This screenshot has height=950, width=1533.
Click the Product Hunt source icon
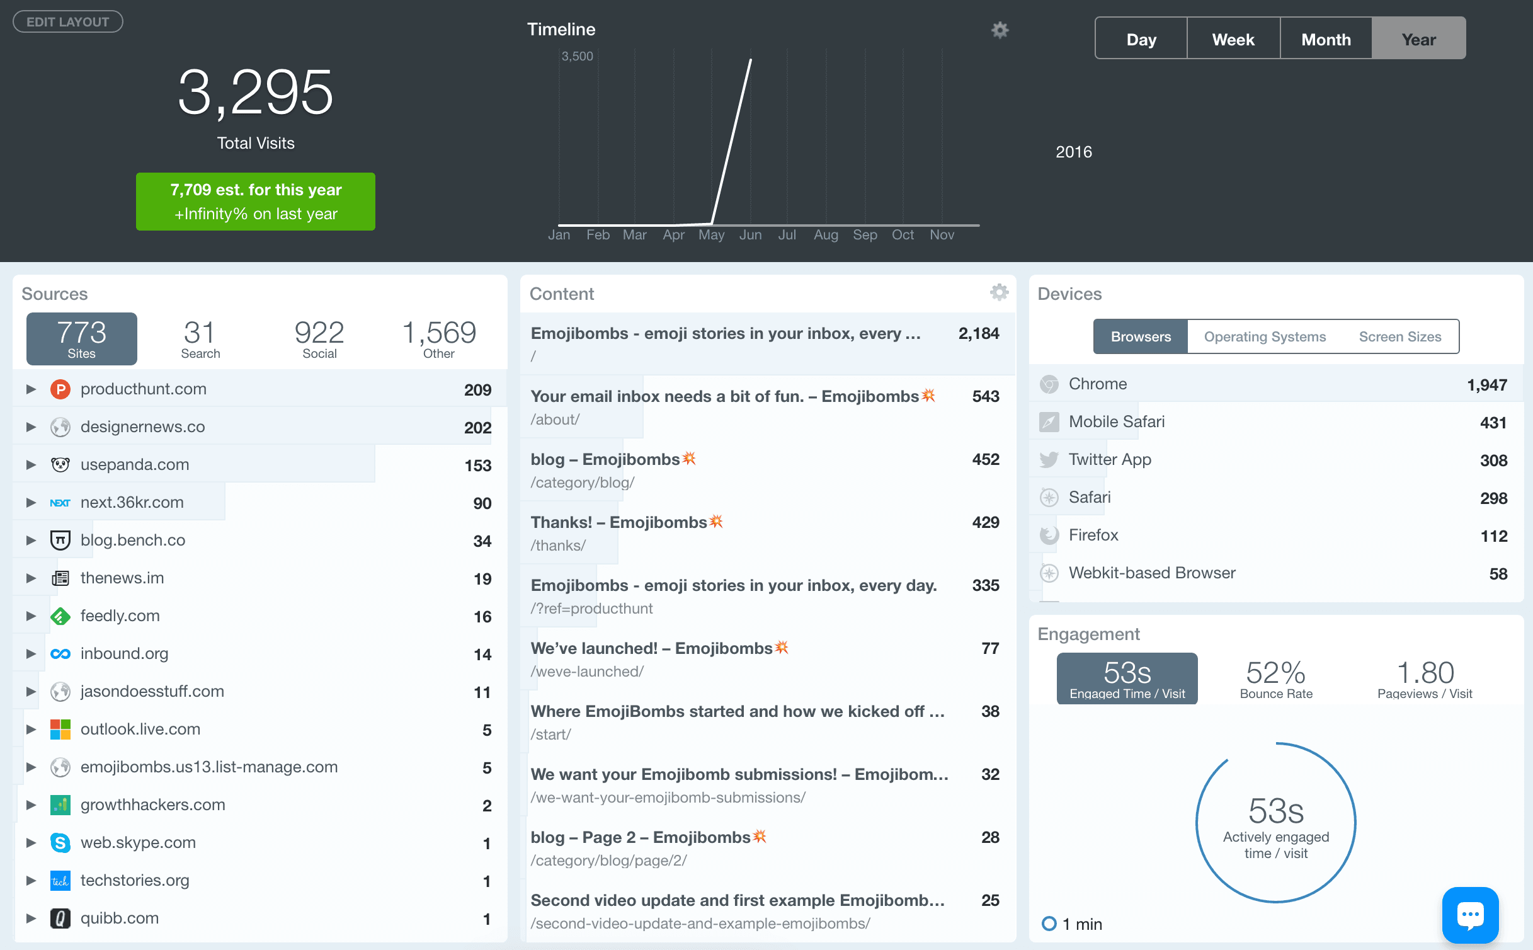pyautogui.click(x=60, y=389)
